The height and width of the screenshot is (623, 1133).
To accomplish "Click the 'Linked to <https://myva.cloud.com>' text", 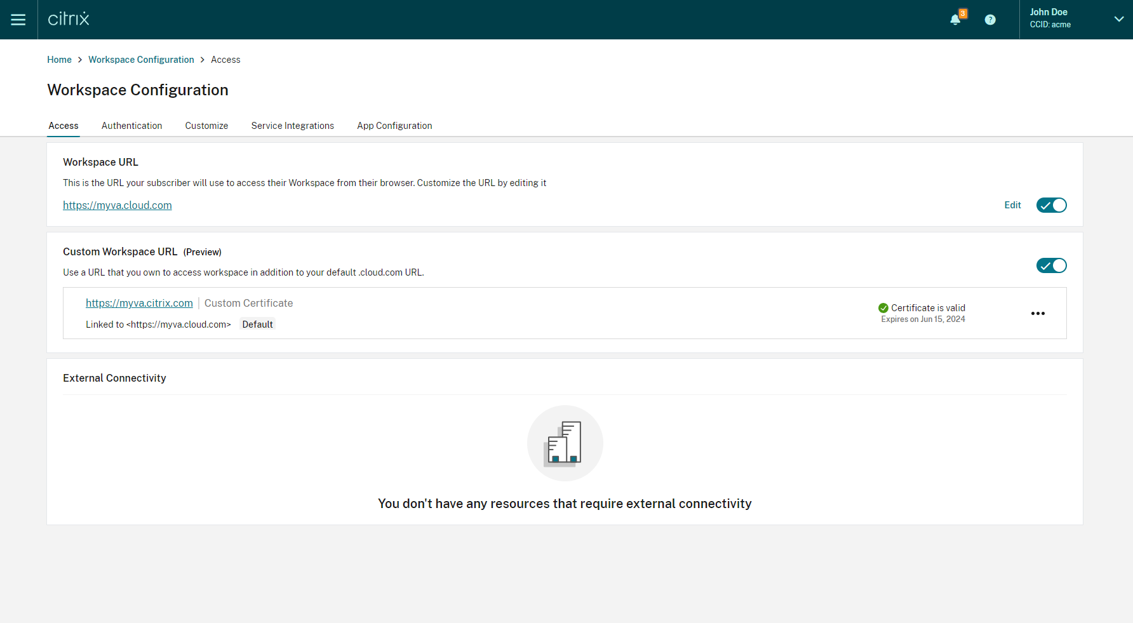I will 158,325.
